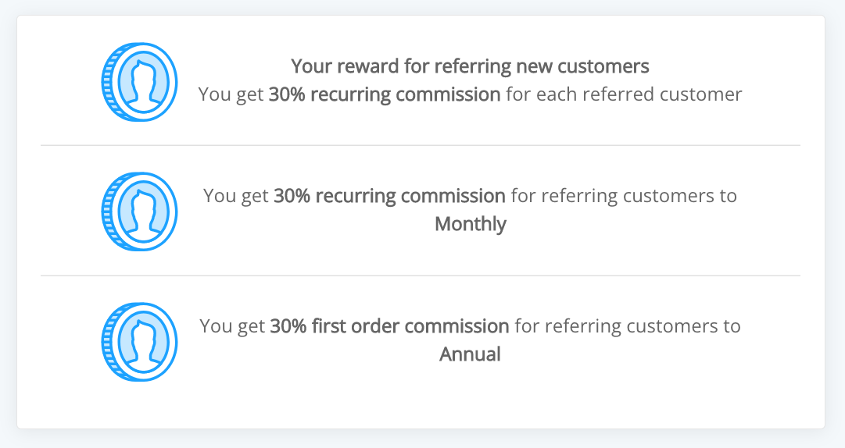Screen dimensions: 845x448
Task: Click the gray page background outside the card
Action: coord(421,439)
